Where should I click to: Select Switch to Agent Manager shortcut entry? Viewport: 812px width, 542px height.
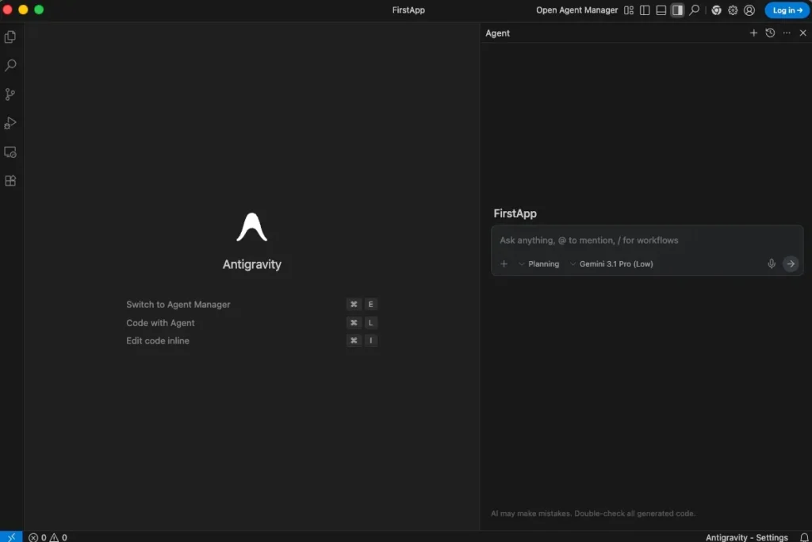coord(178,305)
